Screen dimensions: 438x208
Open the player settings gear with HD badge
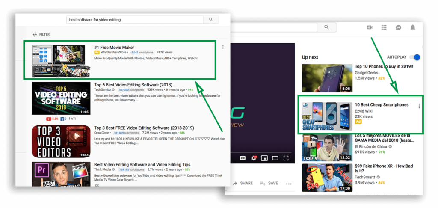(254, 158)
